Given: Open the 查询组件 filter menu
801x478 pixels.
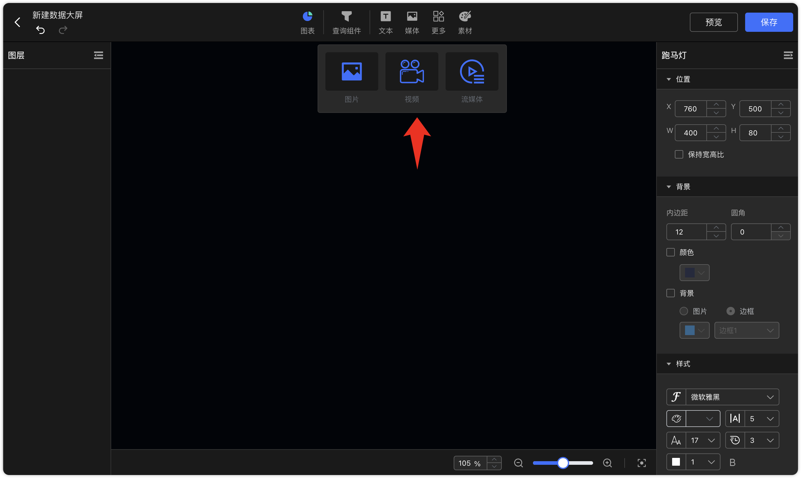Looking at the screenshot, I should pyautogui.click(x=346, y=23).
